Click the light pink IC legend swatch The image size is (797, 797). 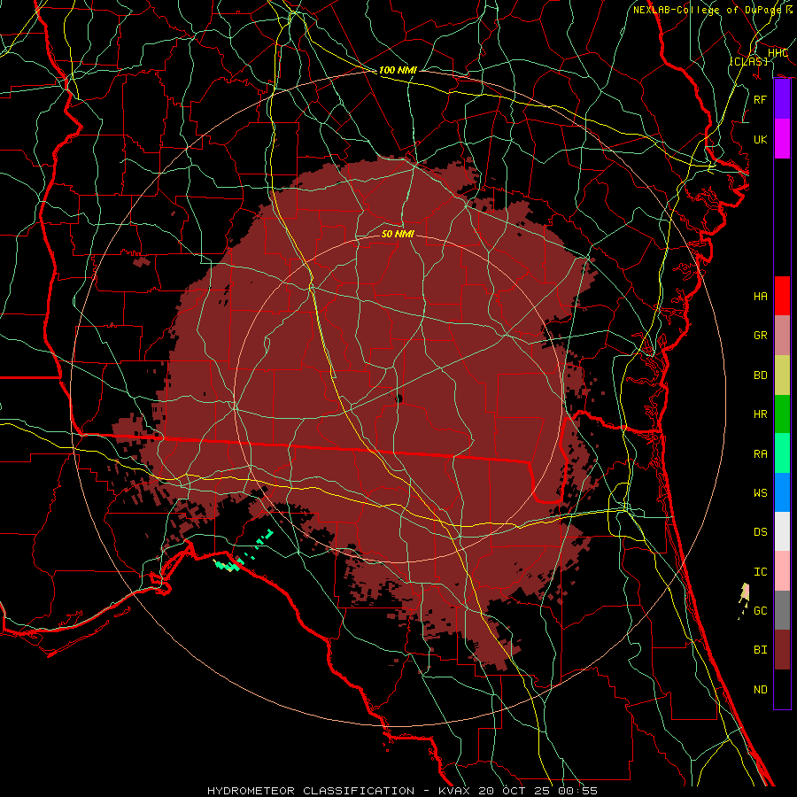[782, 571]
